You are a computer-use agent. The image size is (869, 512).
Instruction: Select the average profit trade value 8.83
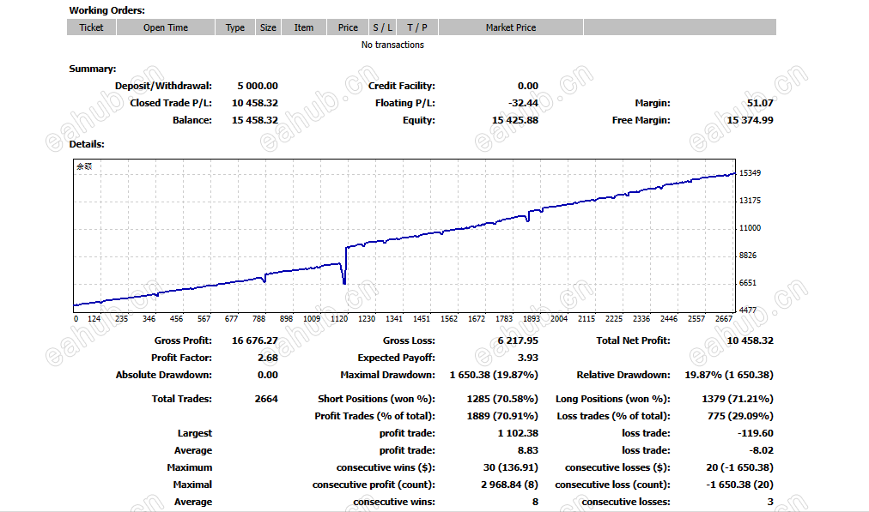528,450
